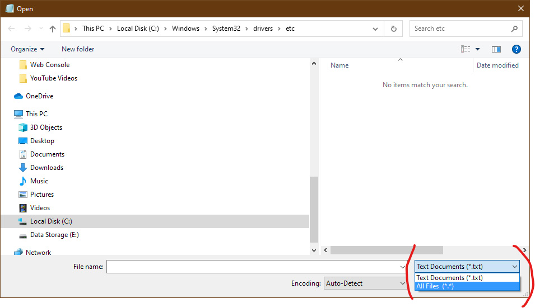This screenshot has height=308, width=535.
Task: Expand the chevron after drivers breadcrumb
Action: click(x=279, y=29)
